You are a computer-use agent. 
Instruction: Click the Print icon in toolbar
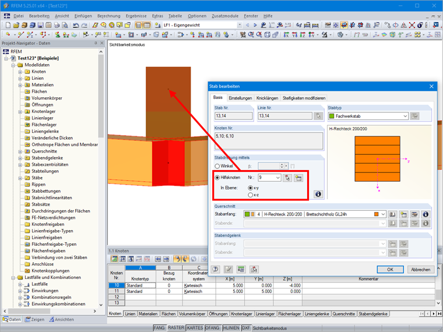(57, 25)
